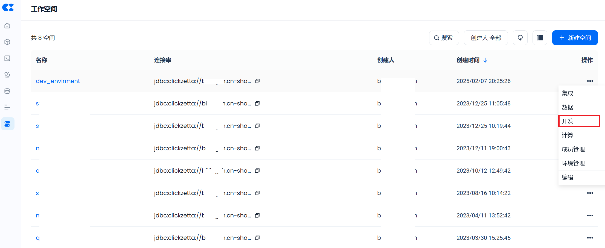
Task: Click the refresh icon button
Action: [x=520, y=38]
